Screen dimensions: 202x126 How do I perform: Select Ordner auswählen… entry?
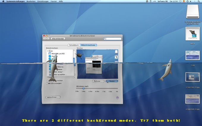click(60, 75)
